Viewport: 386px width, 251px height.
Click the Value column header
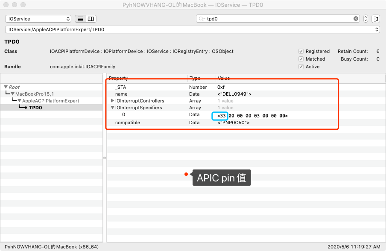click(x=224, y=78)
